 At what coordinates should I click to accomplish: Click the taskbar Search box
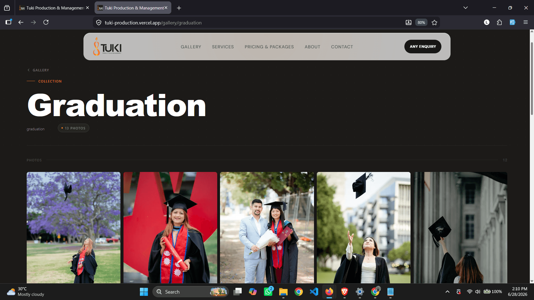point(190,292)
